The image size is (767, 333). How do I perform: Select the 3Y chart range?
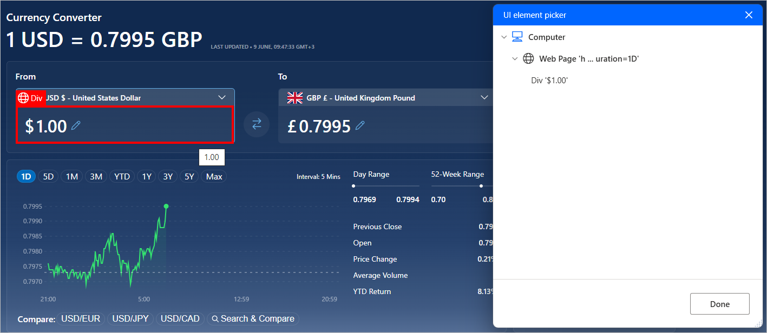168,176
